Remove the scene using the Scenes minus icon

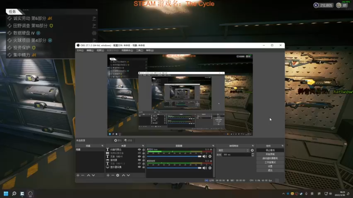(83, 175)
